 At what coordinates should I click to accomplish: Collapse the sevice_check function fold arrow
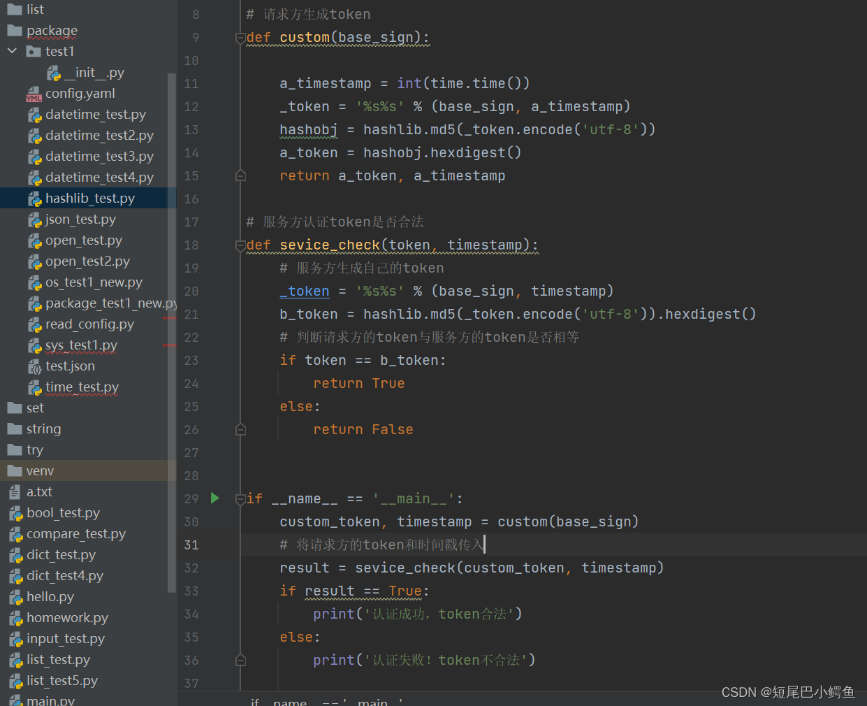coord(240,245)
